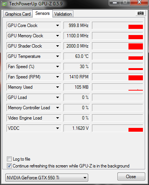Open the Validation tab

point(63,14)
